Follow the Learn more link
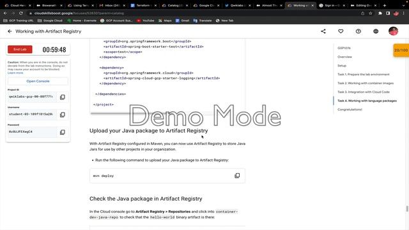This screenshot has width=409, height=230. click(x=15, y=73)
